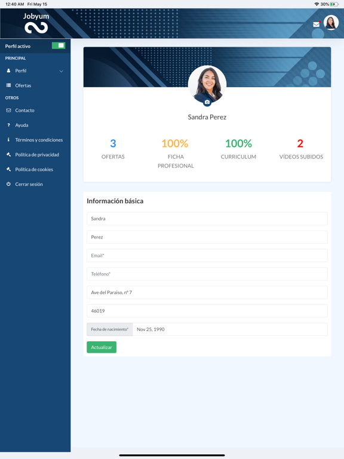Click the Contacto envelope icon

[8, 111]
